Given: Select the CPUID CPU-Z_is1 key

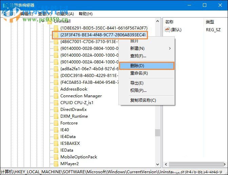Looking at the screenshot, I should 77,103.
